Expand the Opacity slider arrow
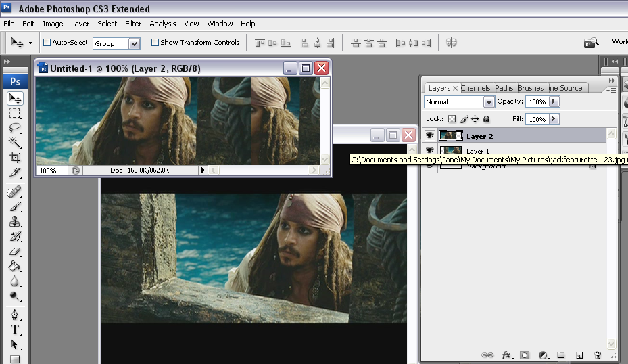 pyautogui.click(x=554, y=101)
